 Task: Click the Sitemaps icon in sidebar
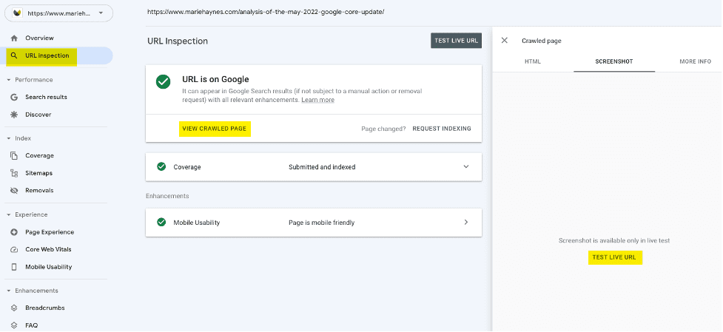pos(14,173)
